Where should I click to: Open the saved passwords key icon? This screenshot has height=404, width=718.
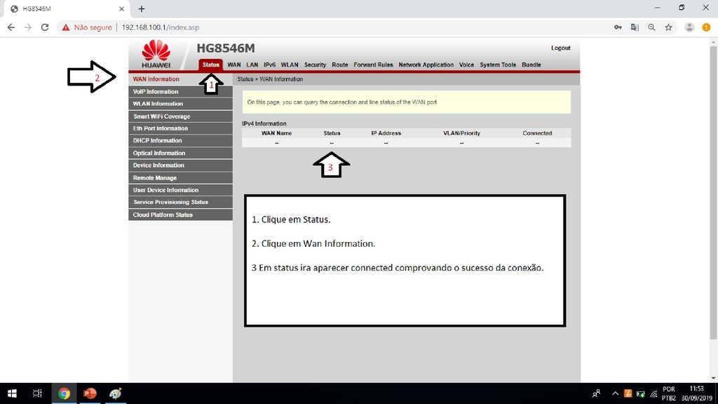click(618, 27)
